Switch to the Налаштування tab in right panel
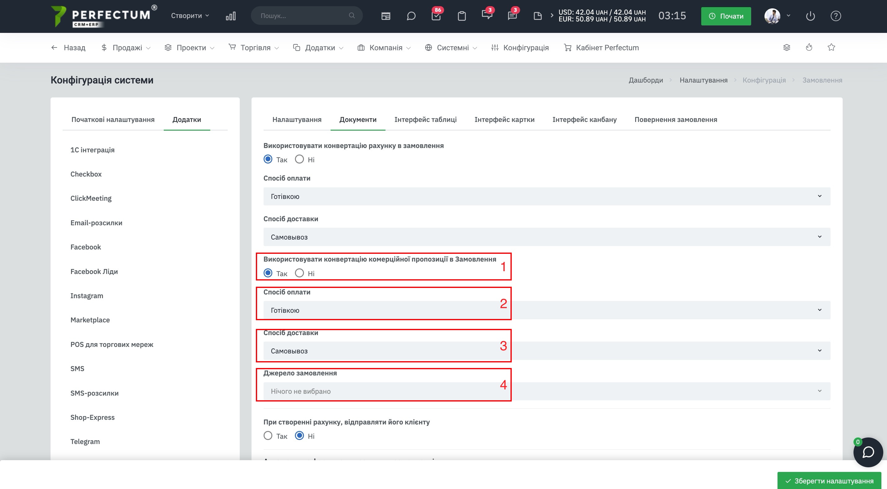The width and height of the screenshot is (887, 489). [297, 119]
